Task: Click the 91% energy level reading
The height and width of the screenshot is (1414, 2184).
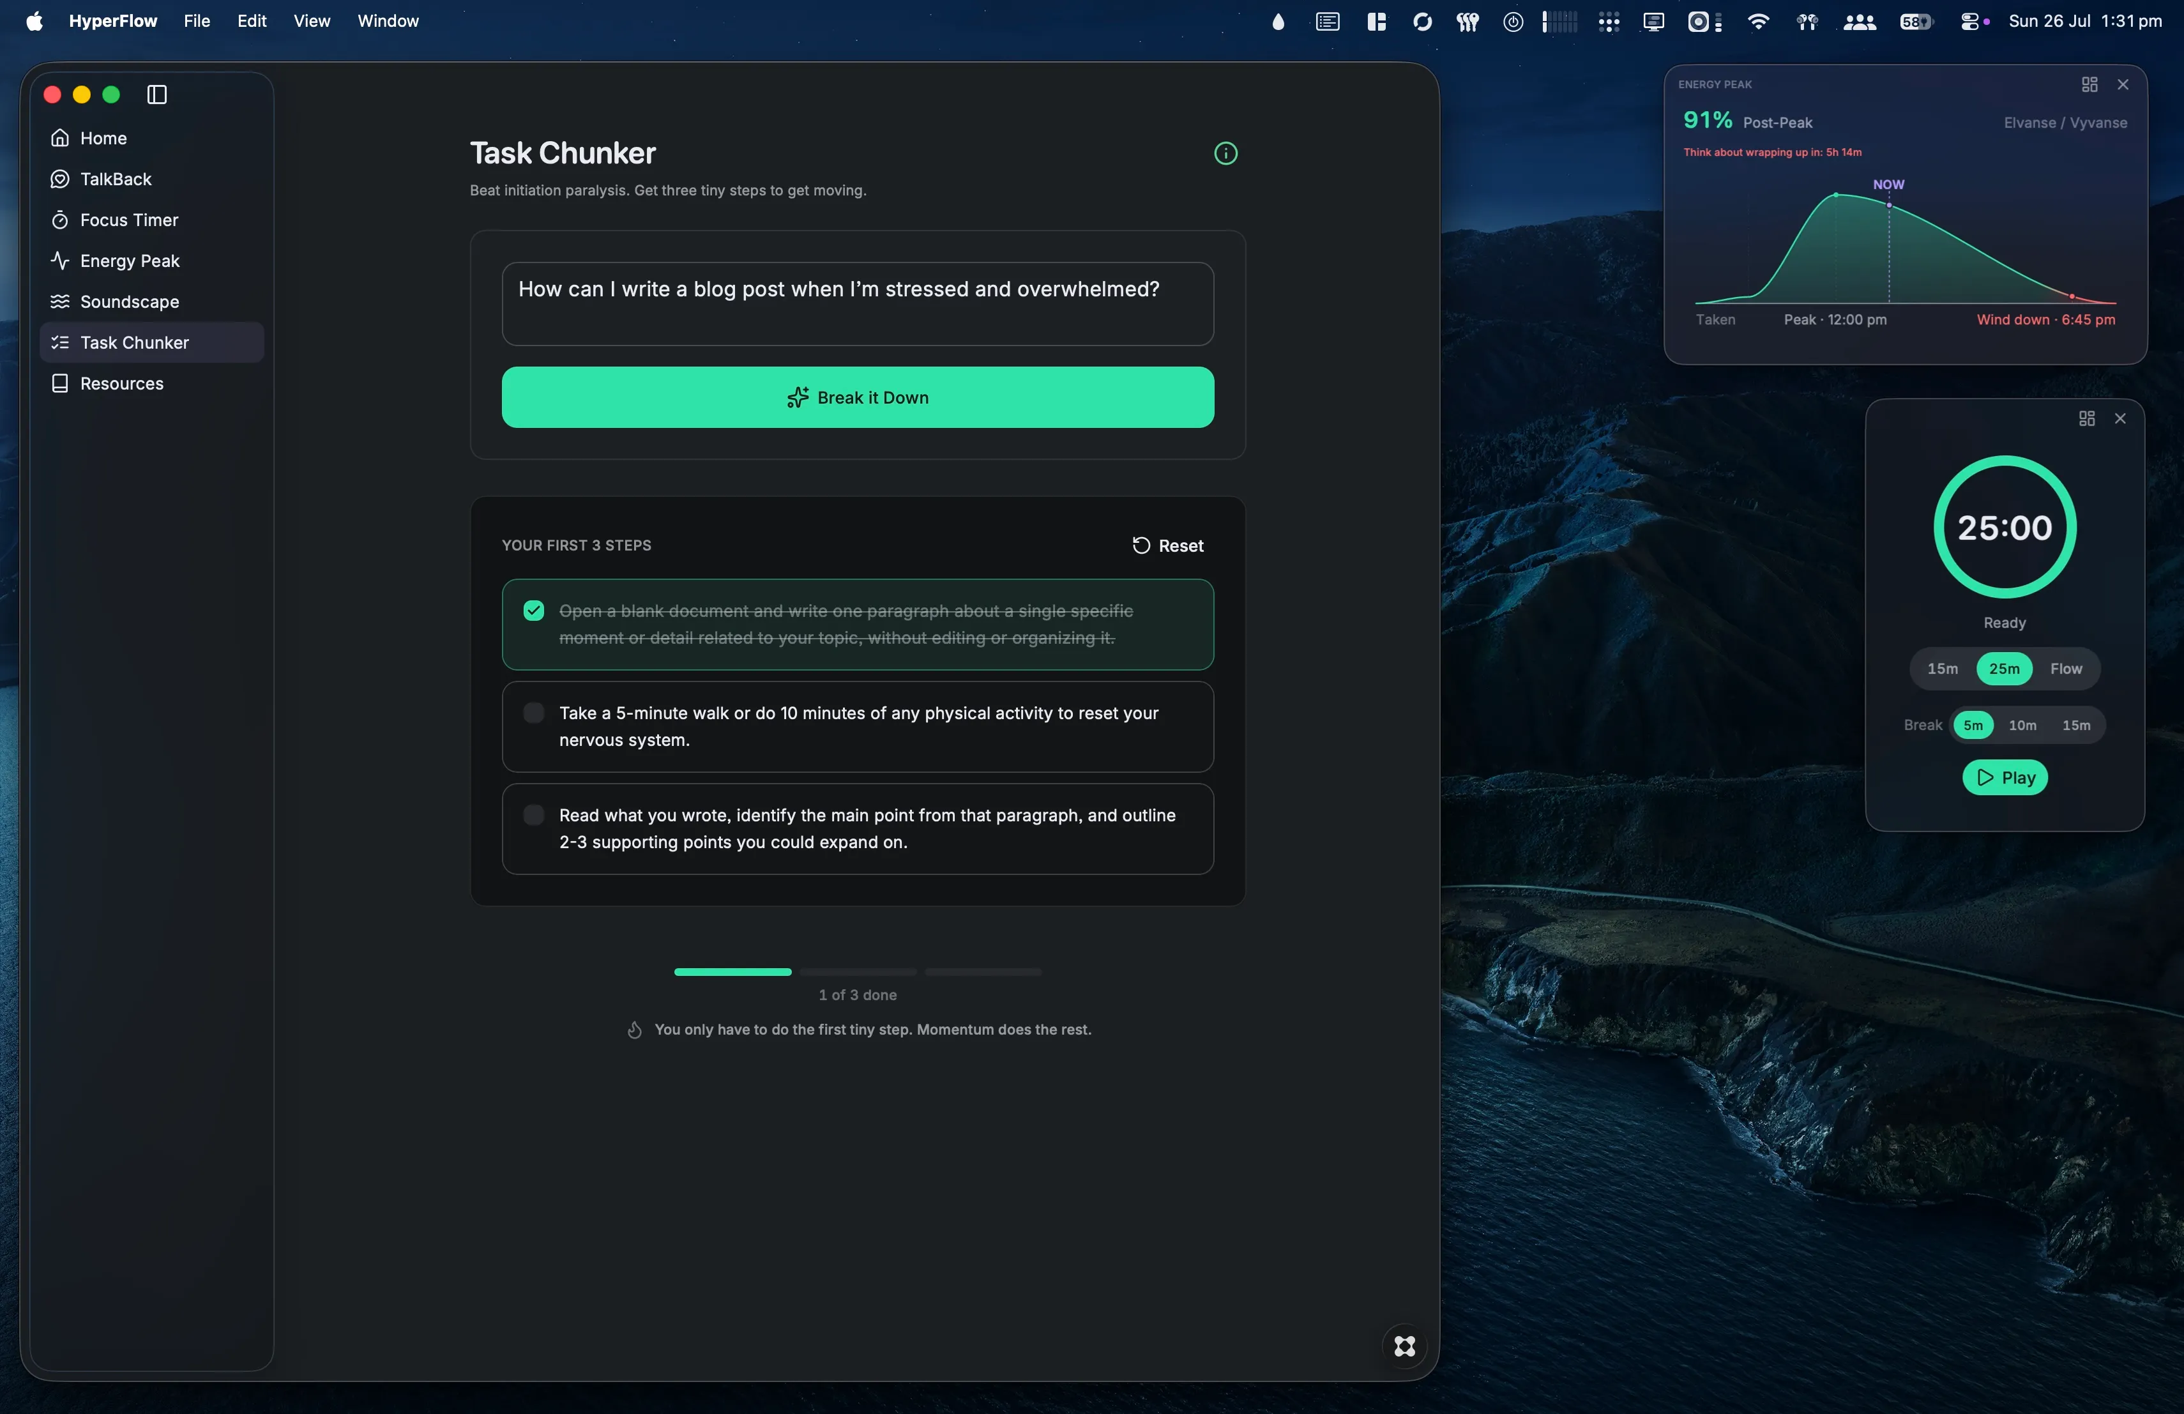Action: coord(1707,120)
